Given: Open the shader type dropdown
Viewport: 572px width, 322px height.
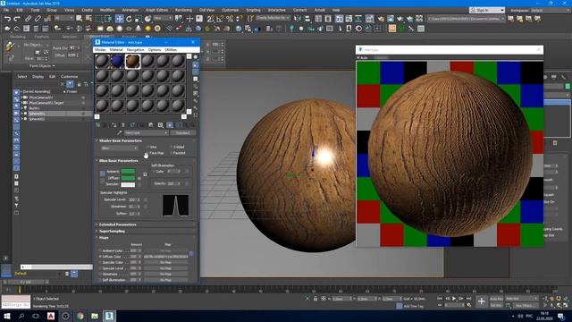Looking at the screenshot, I should 119,148.
